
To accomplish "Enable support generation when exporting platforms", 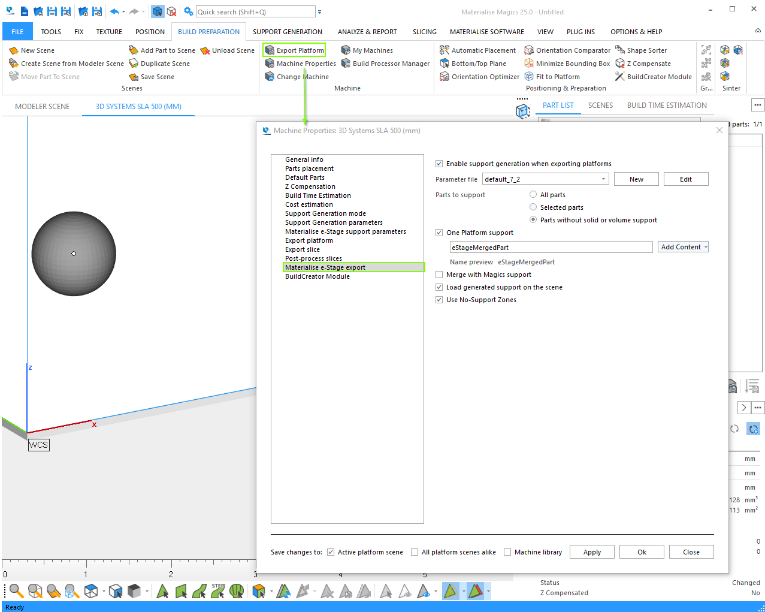I will [x=439, y=164].
